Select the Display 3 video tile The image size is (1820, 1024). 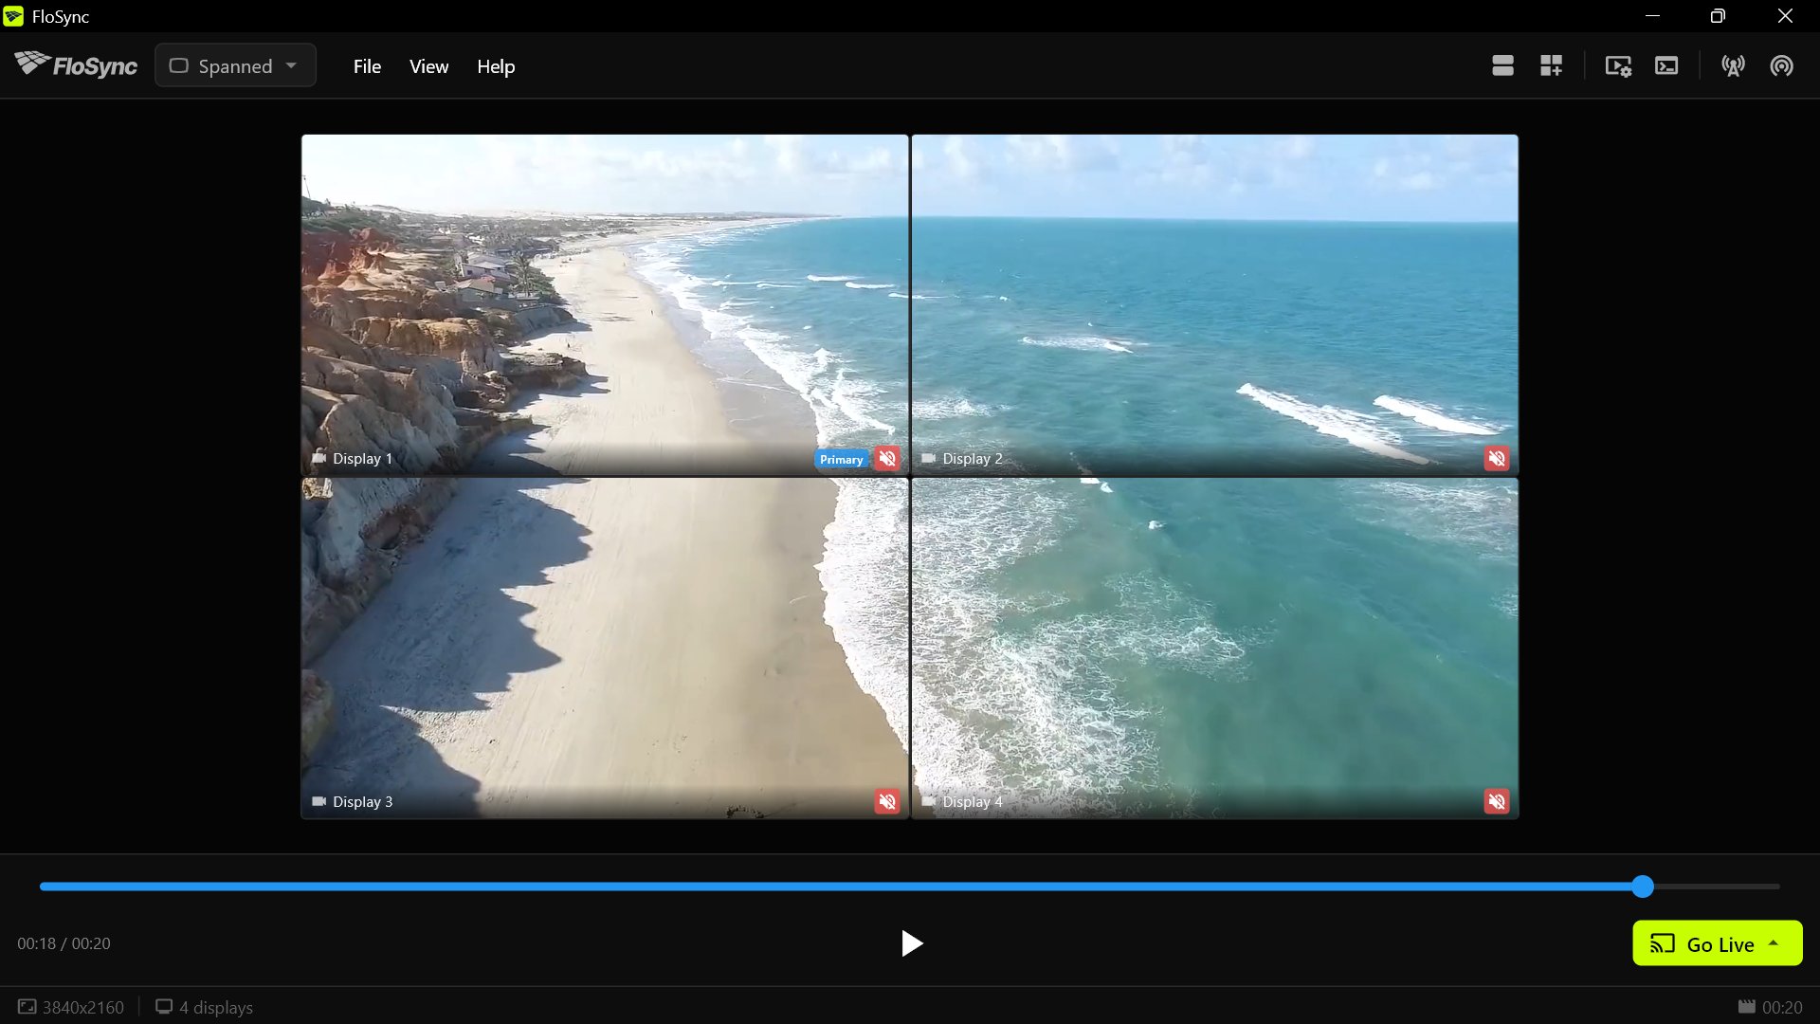(605, 648)
